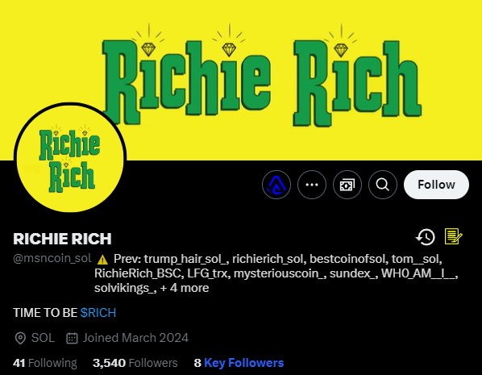This screenshot has width=482, height=375.
Task: Open the 41 Following list
Action: (45, 363)
